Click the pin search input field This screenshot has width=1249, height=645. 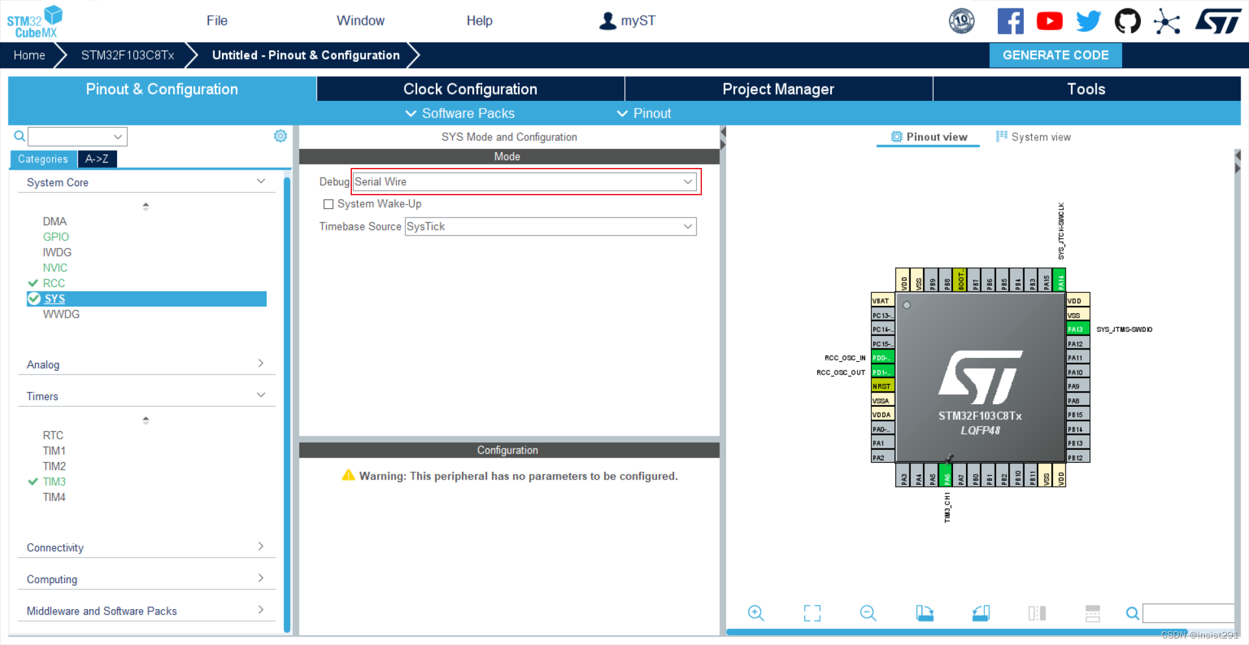1189,613
